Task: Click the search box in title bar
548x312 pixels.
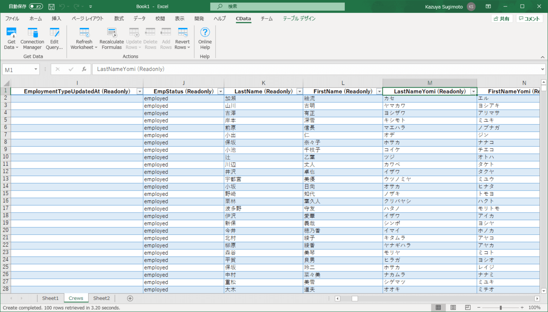Action: [277, 6]
